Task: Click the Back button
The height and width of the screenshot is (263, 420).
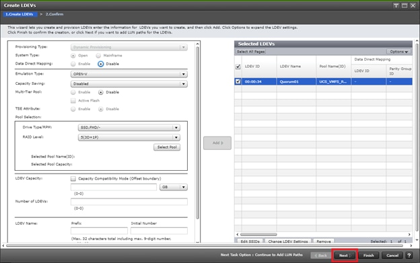Action: 320,255
